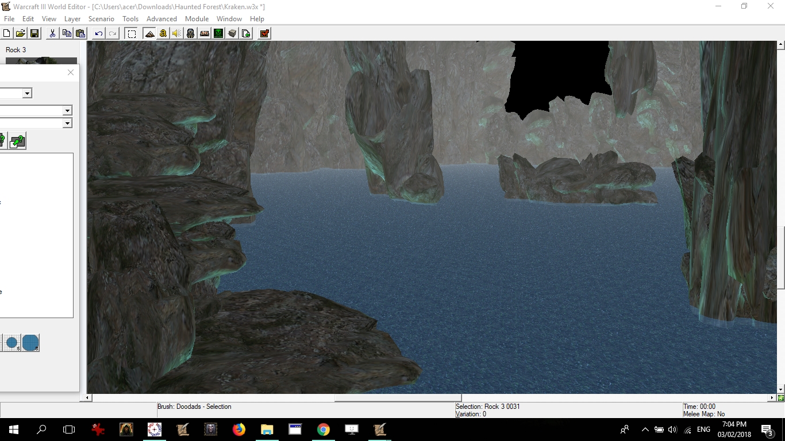This screenshot has width=785, height=441.
Task: Open File Explorer from taskbar
Action: [x=267, y=430]
